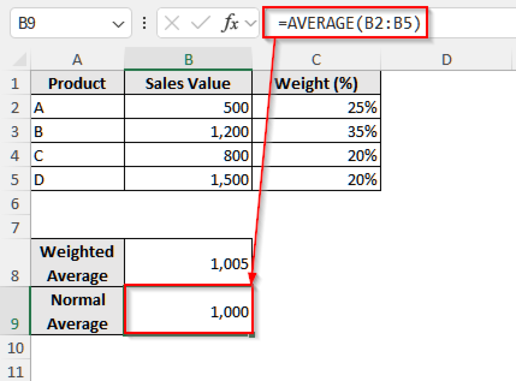Screen dimensions: 516x381
Task: Select column header D
Action: click(x=447, y=60)
